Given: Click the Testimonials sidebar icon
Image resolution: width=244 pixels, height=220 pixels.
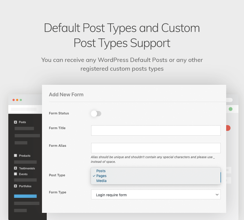Looking at the screenshot, I should [15, 168].
